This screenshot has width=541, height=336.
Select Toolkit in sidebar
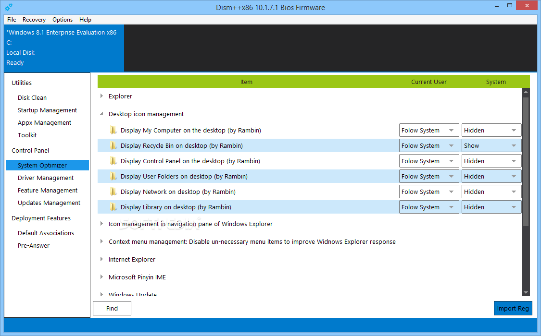[x=27, y=135]
